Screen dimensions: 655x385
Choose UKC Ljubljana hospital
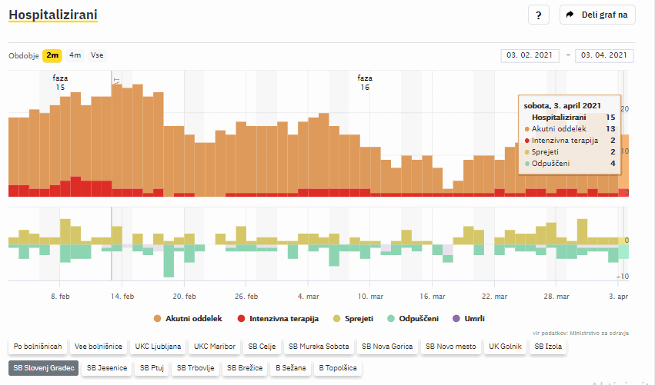click(x=157, y=347)
